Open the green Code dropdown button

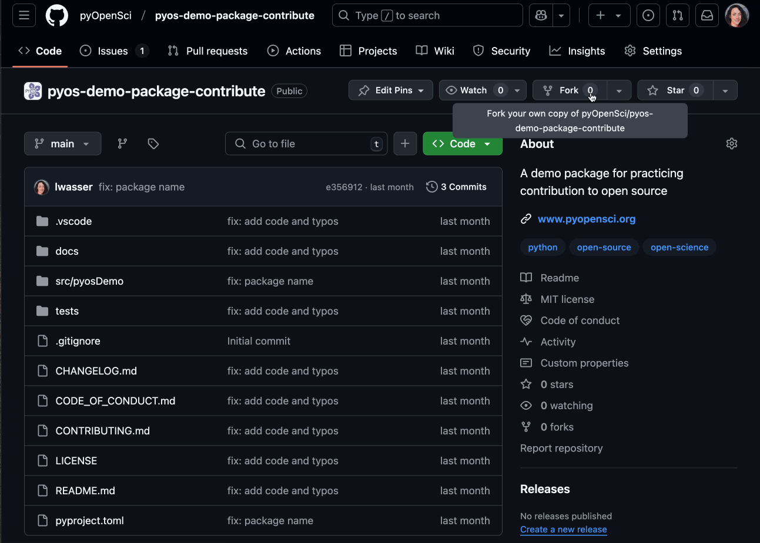pos(463,143)
